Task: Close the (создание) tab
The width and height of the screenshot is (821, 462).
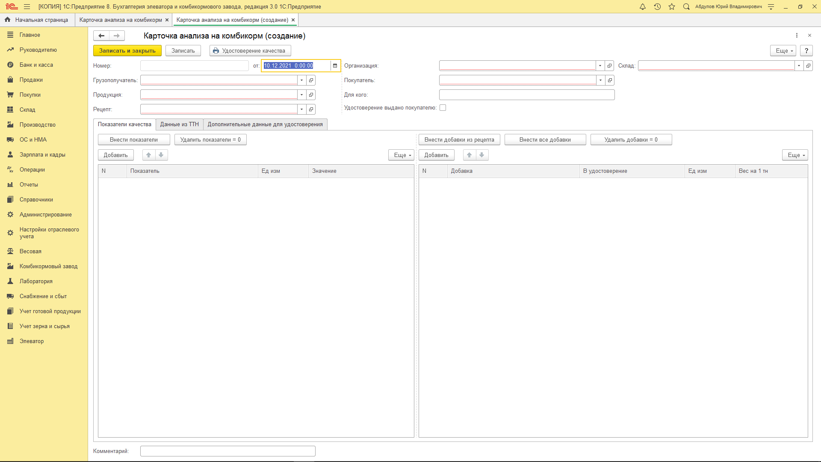Action: [x=293, y=20]
